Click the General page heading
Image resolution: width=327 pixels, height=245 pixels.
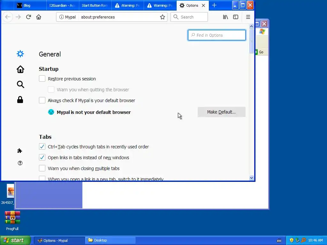(50, 54)
